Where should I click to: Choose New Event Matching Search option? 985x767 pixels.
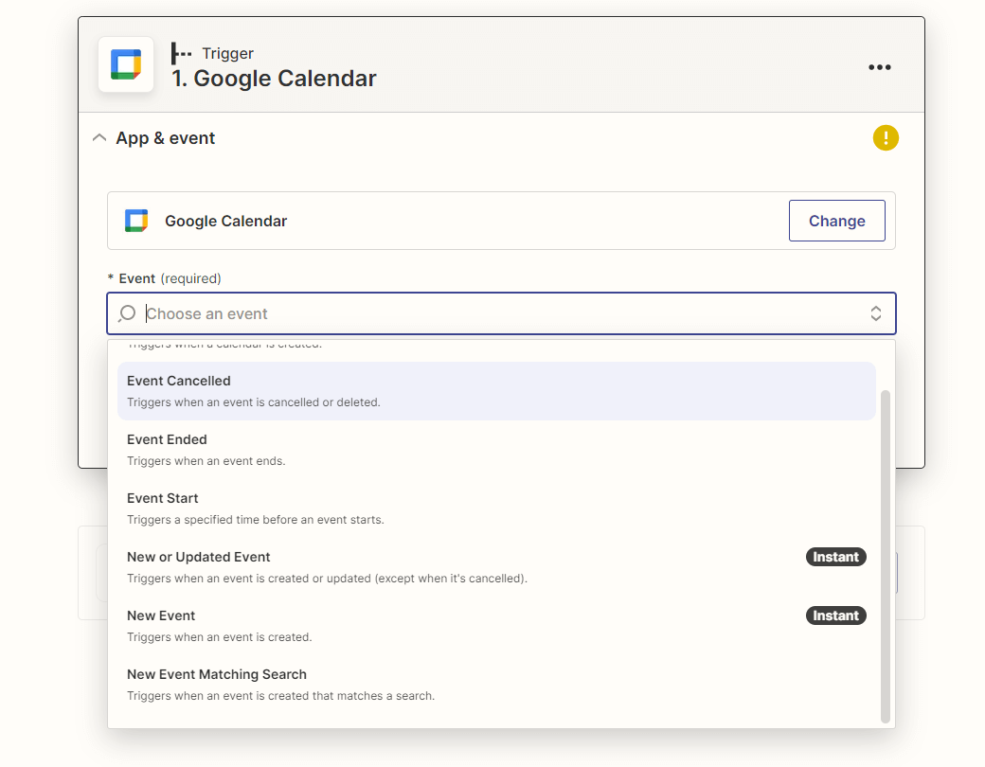click(x=496, y=685)
